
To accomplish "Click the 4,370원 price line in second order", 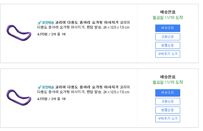I will pos(51,99).
